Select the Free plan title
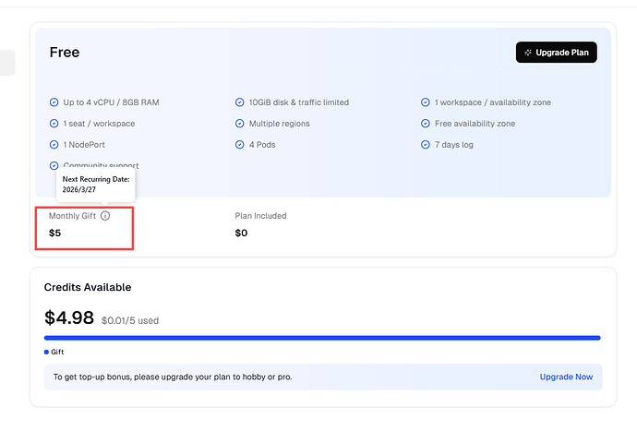This screenshot has width=637, height=431. (x=65, y=53)
